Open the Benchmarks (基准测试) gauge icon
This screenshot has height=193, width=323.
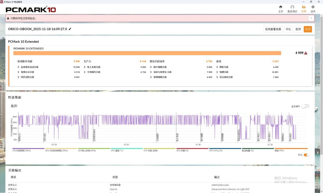point(292,7)
